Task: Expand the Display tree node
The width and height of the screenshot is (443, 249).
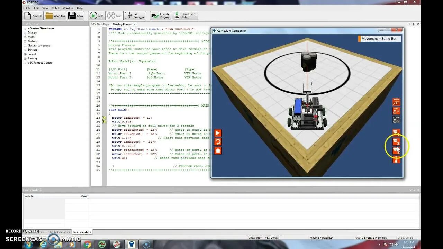Action: pyautogui.click(x=25, y=33)
